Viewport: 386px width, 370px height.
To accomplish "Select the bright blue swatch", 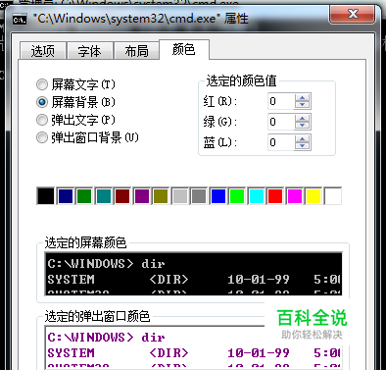I will click(218, 196).
